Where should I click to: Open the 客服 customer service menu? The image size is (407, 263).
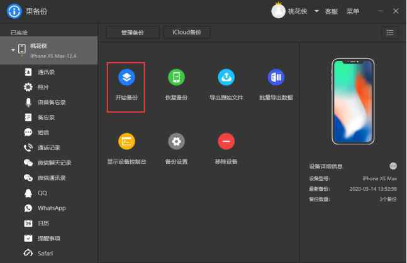pyautogui.click(x=332, y=11)
